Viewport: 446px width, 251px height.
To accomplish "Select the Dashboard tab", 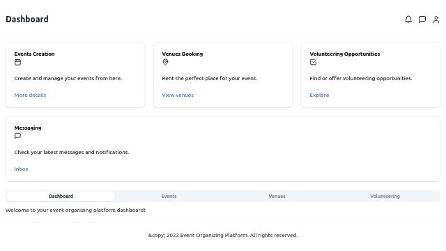I will 61,196.
